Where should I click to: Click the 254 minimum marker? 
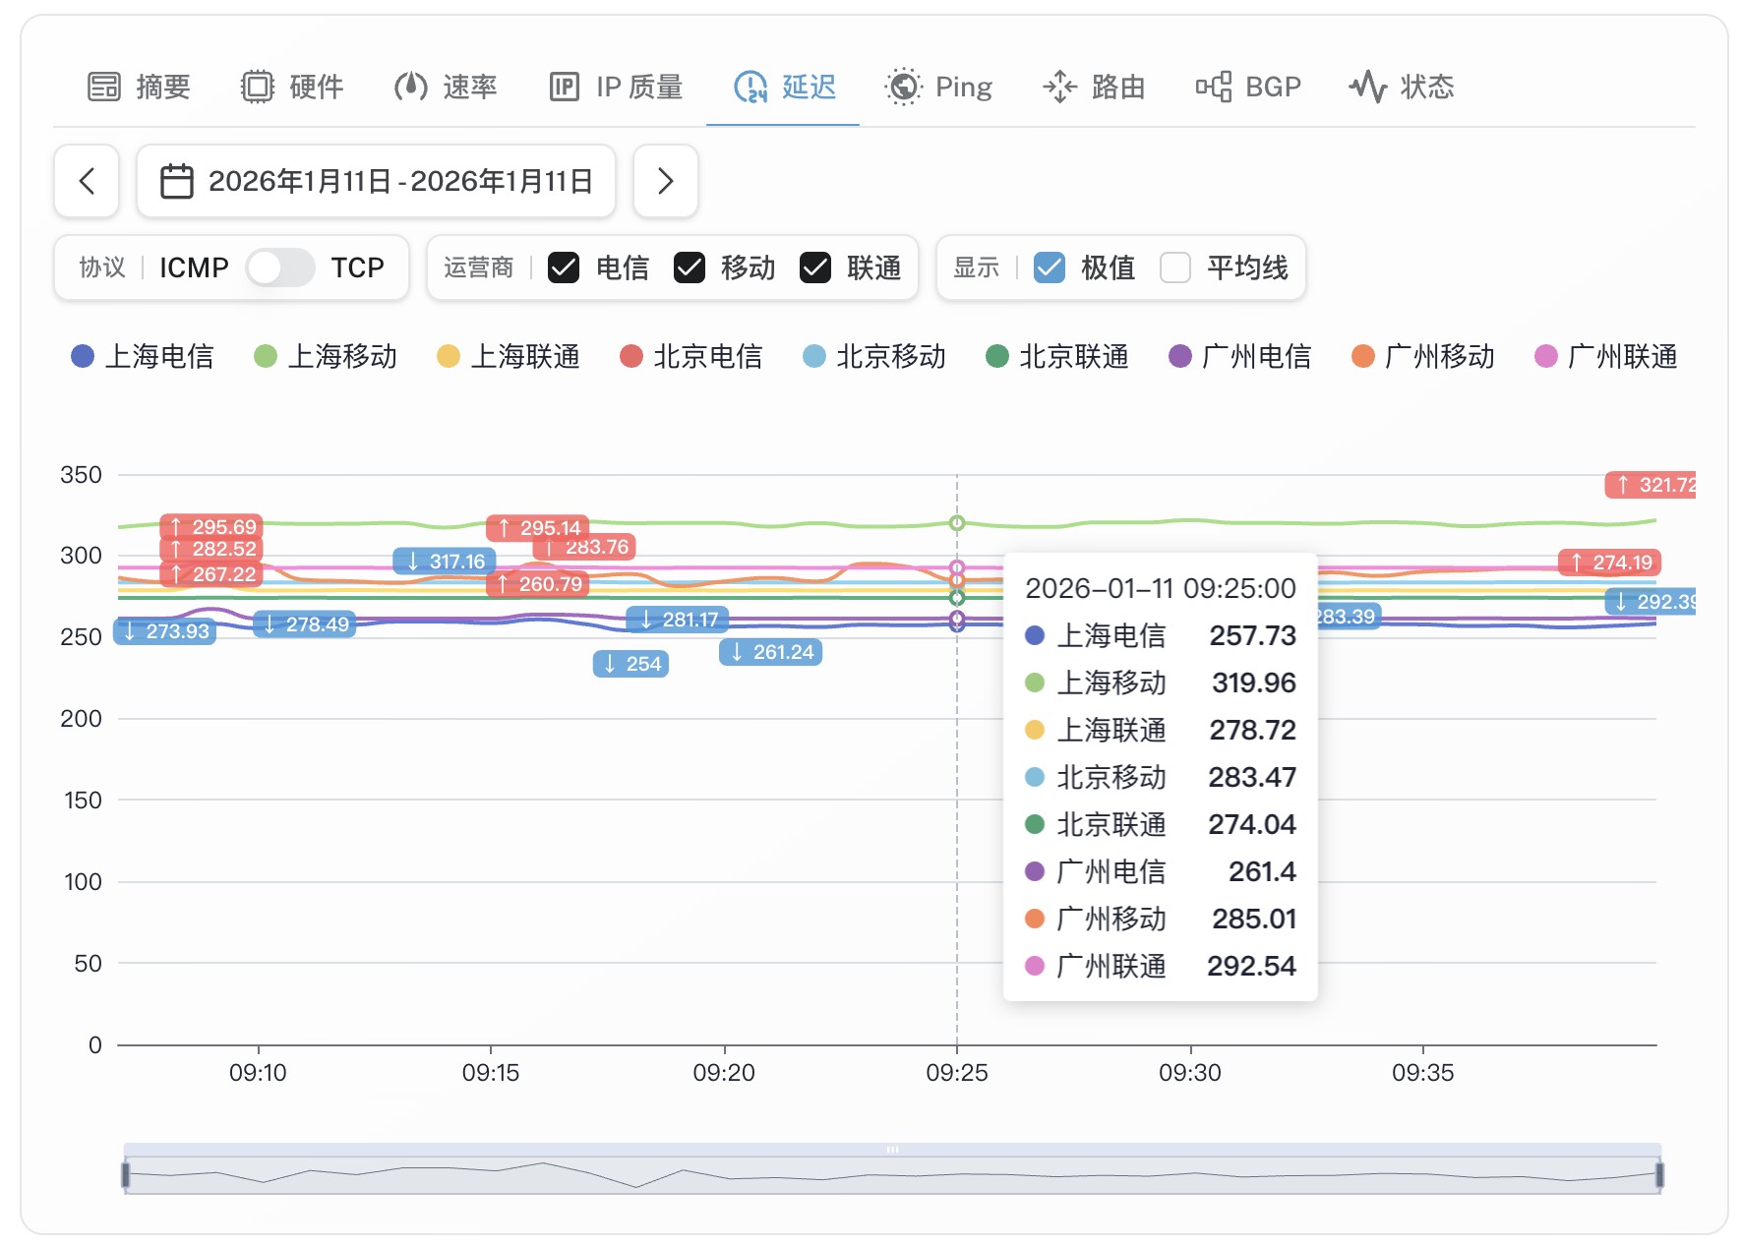630,664
